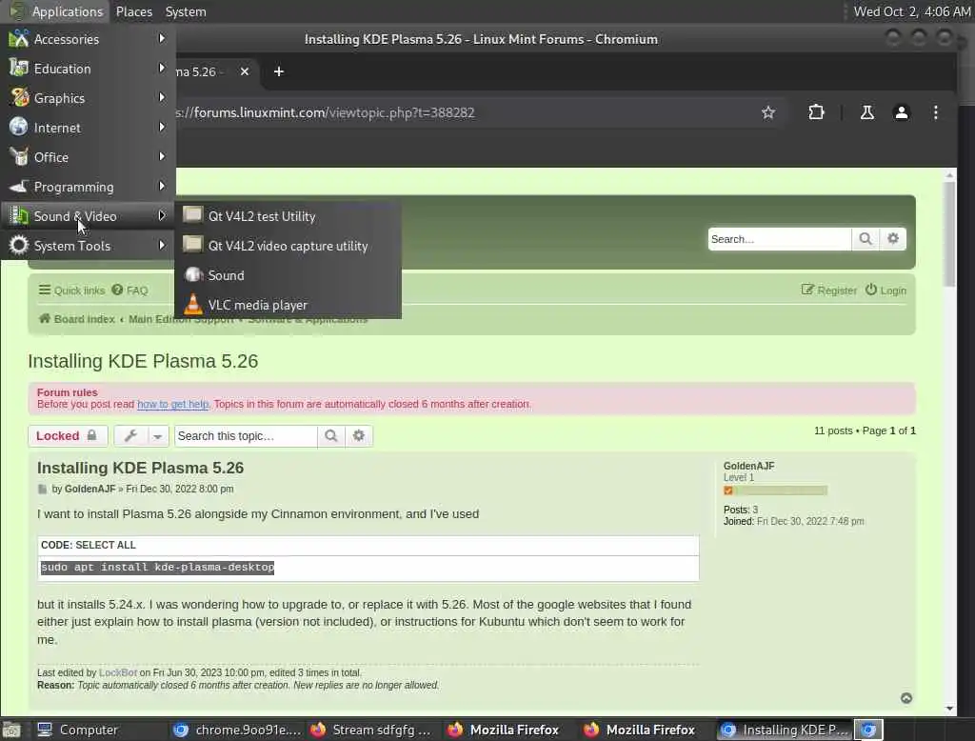
Task: Open advanced search gear in forum header
Action: (893, 239)
